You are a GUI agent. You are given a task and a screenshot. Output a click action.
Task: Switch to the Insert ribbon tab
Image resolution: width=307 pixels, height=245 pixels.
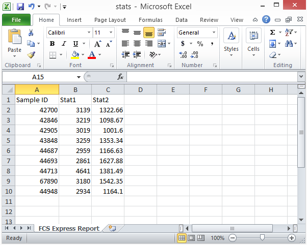(74, 20)
